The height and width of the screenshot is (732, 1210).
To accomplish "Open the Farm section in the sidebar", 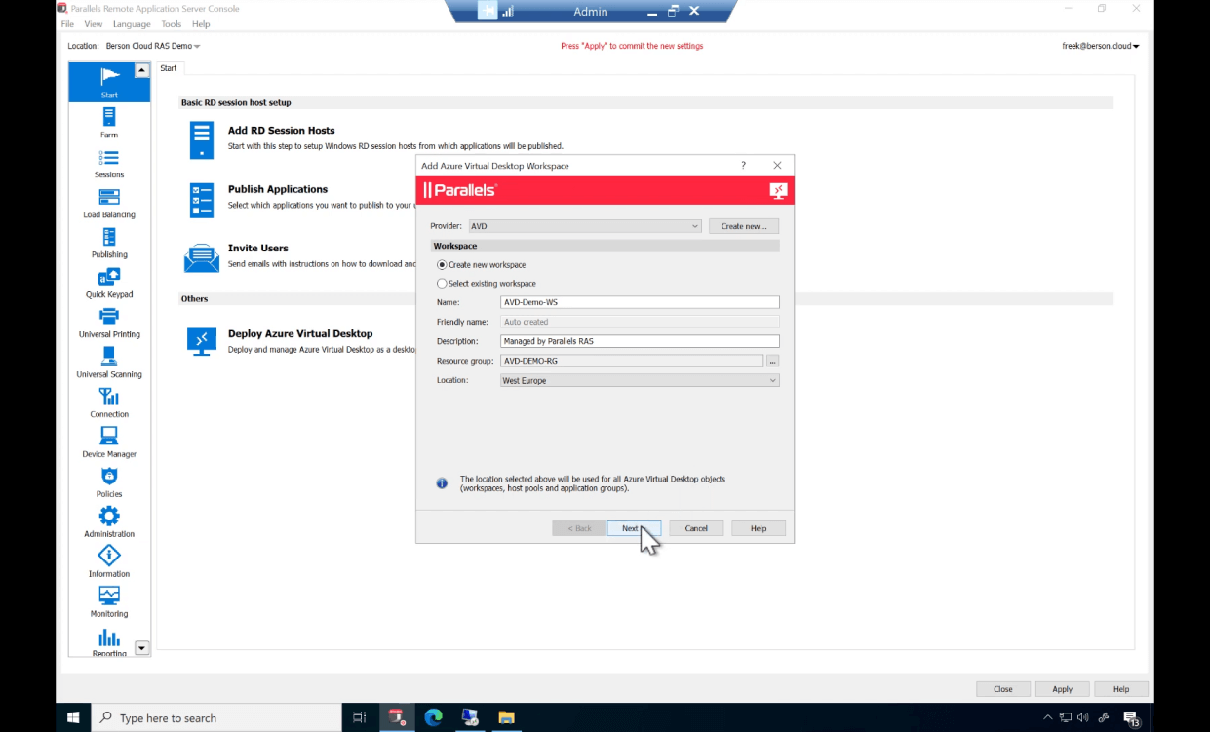I will [108, 122].
